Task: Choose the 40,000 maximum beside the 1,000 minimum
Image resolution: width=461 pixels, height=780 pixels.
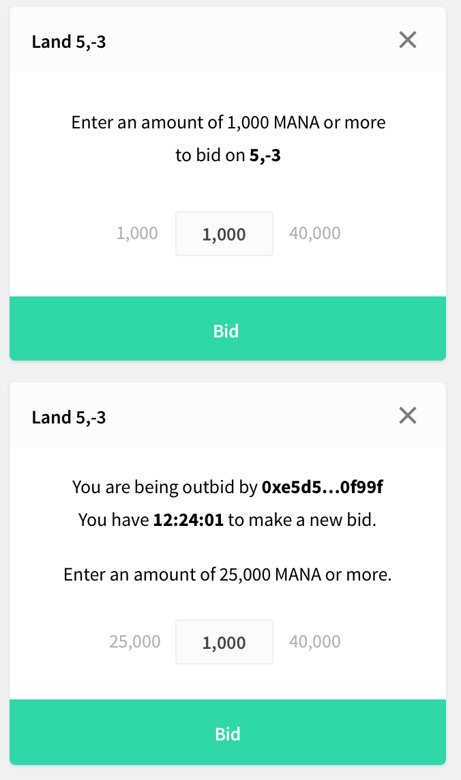Action: tap(314, 234)
